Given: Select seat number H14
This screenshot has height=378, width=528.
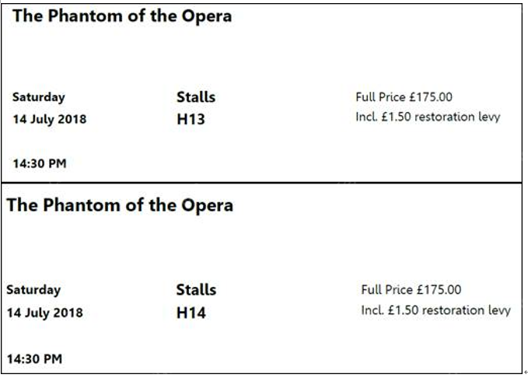Looking at the screenshot, I should click(191, 313).
